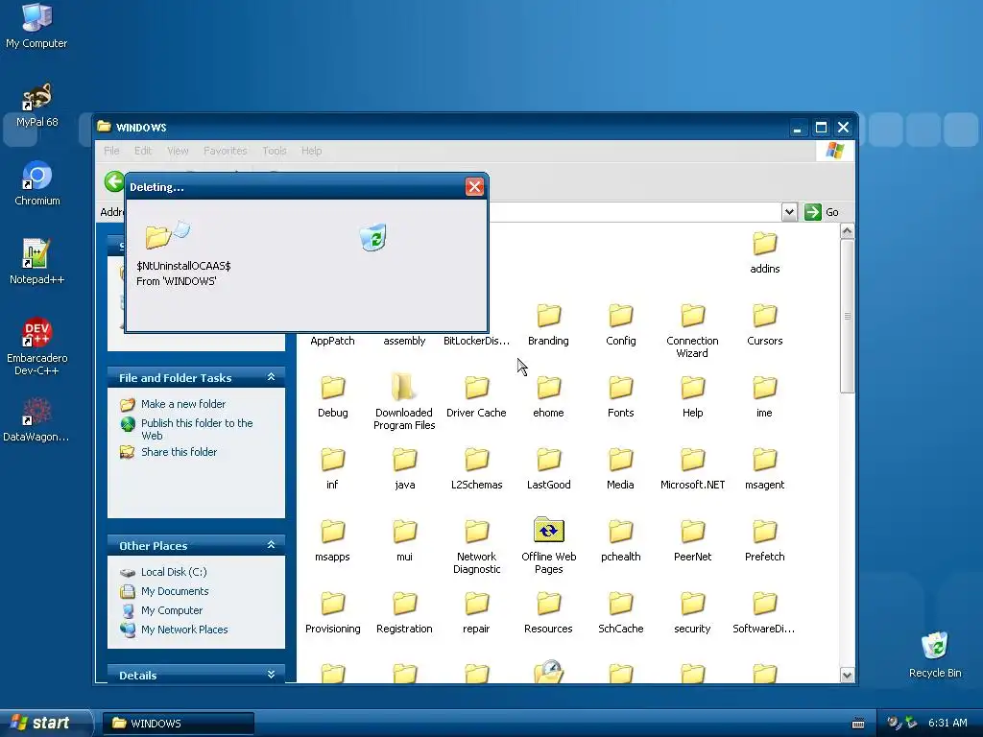Select the msagent folder
Screen dimensions: 983x737
tap(764, 468)
